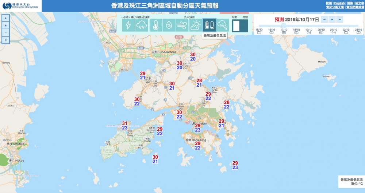The width and height of the screenshot is (365, 193).
Task: Open the 實況分區天氣 link
Action: 335,7
